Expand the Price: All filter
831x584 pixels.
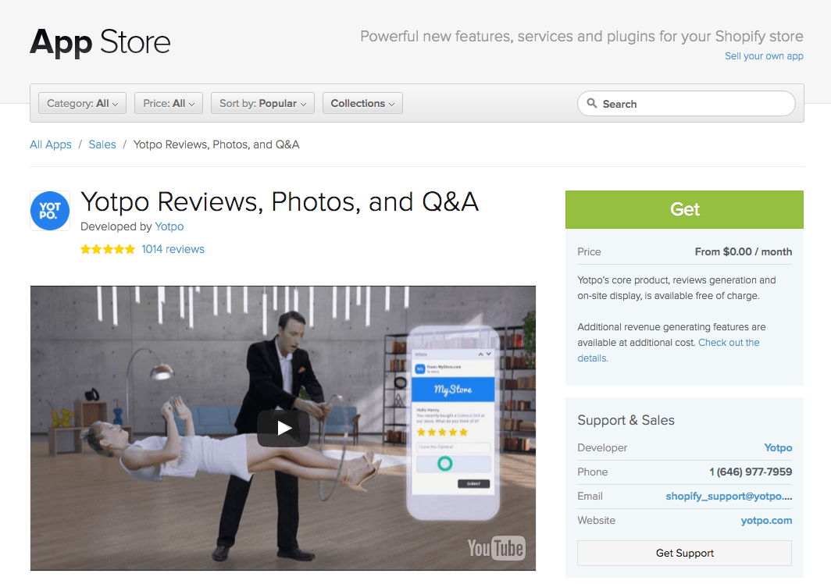pos(169,103)
